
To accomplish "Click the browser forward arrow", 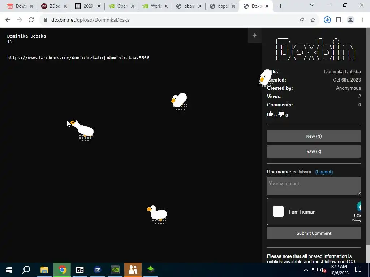I will tap(20, 20).
